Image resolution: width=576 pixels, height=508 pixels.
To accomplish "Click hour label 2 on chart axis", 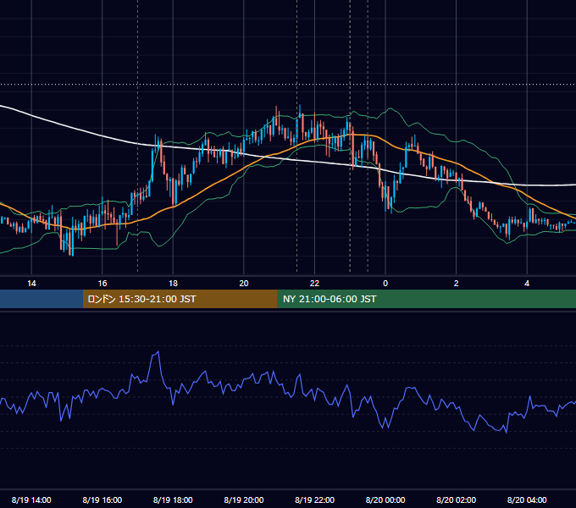I will click(457, 284).
